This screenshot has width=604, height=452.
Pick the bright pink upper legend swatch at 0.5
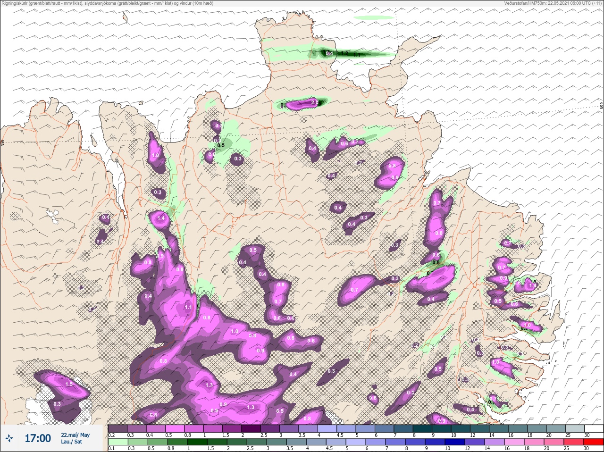175,429
